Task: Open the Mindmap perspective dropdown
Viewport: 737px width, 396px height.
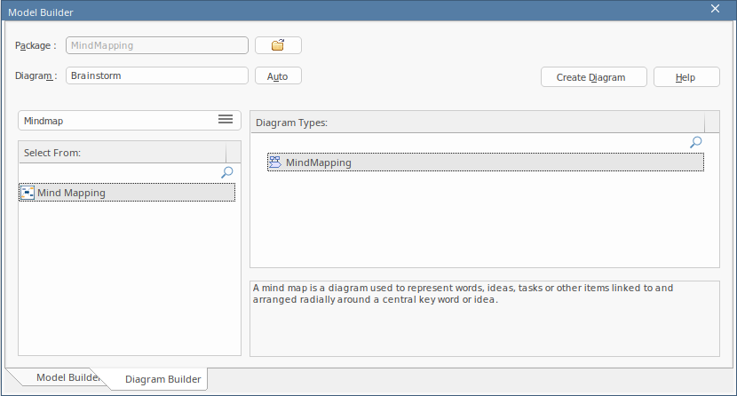Action: (x=115, y=120)
